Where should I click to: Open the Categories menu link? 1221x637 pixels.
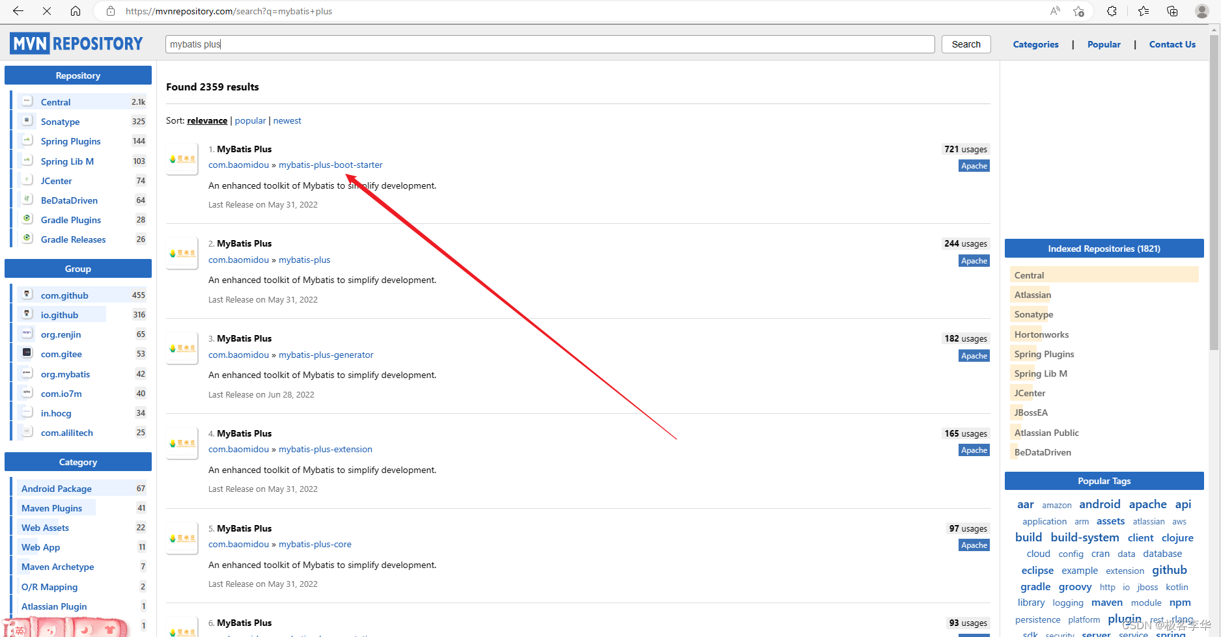coord(1035,44)
